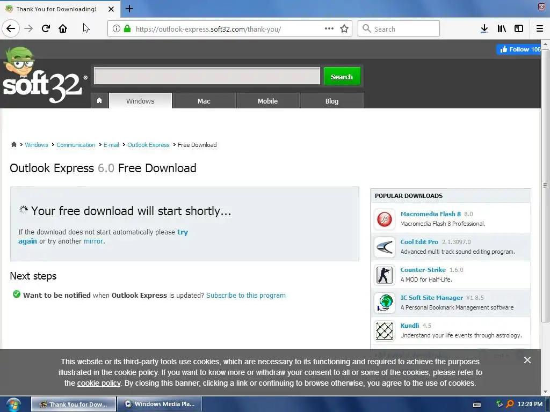Open the browser home page icon
The height and width of the screenshot is (412, 550).
[63, 28]
